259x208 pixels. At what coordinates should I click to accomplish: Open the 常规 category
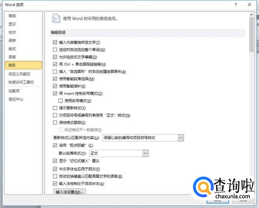click(x=12, y=16)
